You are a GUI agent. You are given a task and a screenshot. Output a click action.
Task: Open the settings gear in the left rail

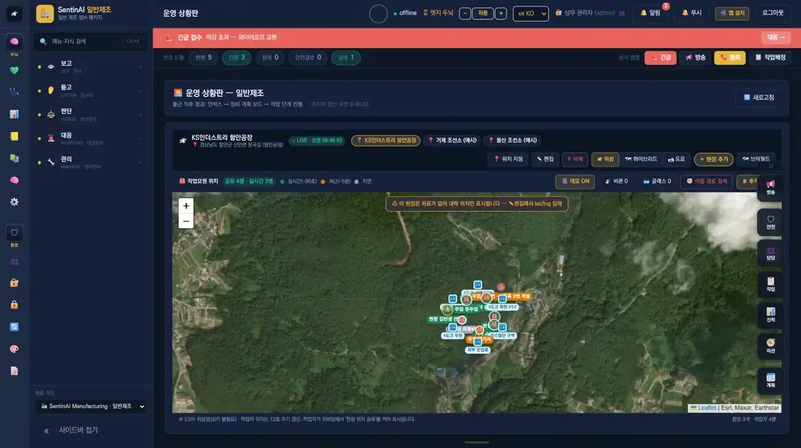(14, 202)
